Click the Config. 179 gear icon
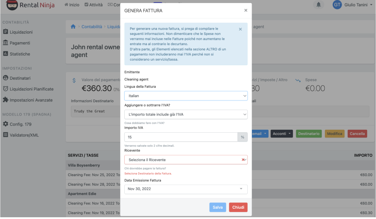 tap(6, 124)
